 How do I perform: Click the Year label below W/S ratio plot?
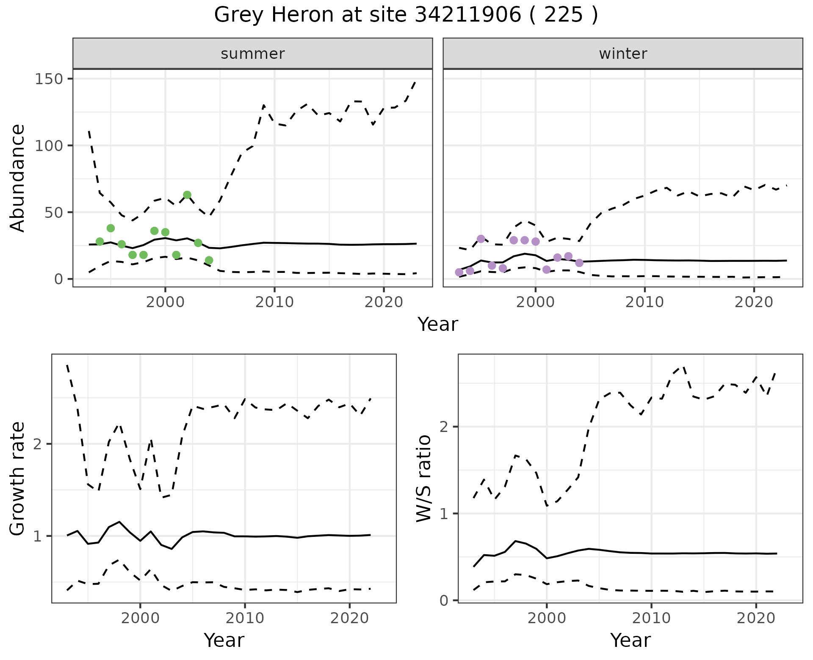(x=630, y=640)
